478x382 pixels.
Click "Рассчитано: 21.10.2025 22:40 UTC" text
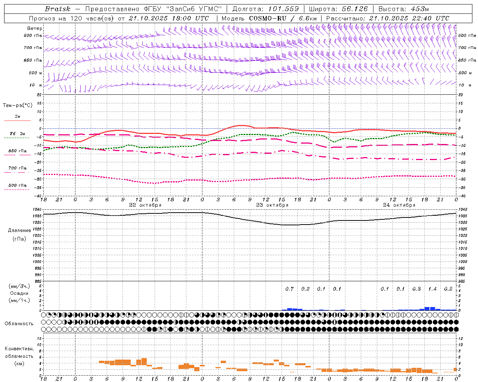point(388,18)
